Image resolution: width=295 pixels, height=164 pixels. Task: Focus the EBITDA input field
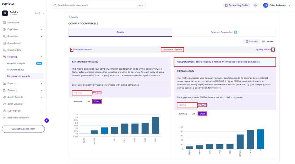pos(187,105)
